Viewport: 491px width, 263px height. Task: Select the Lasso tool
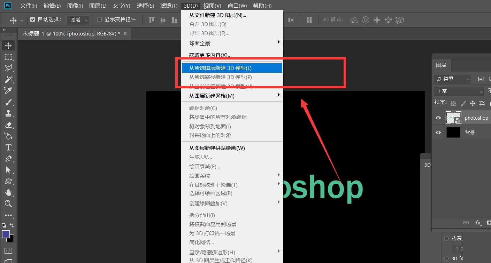(x=8, y=68)
